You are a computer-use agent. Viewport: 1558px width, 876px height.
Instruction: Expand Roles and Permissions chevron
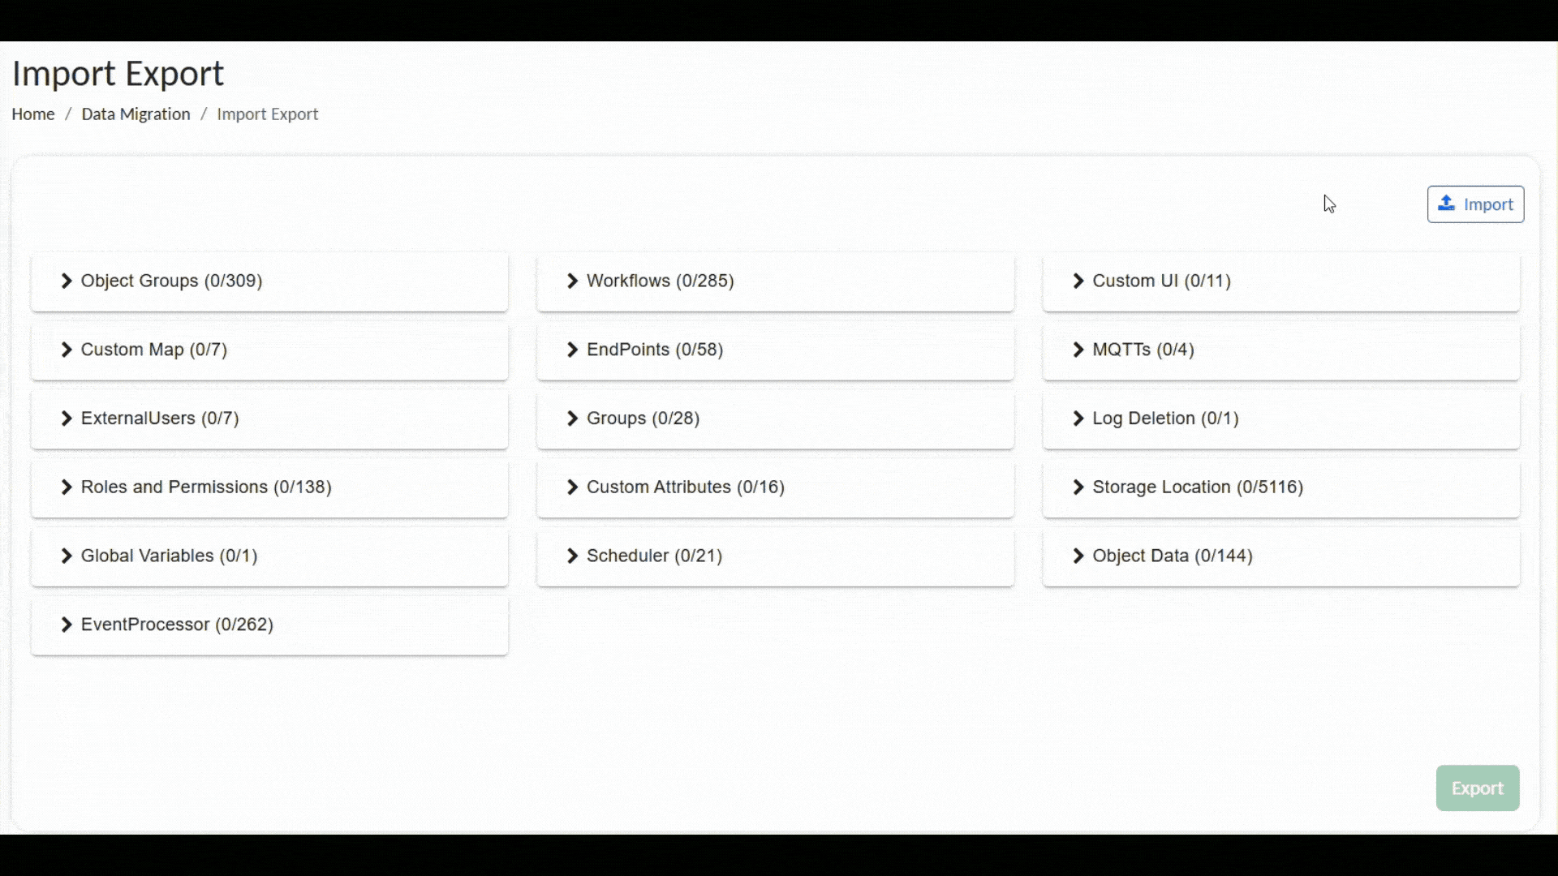point(67,487)
